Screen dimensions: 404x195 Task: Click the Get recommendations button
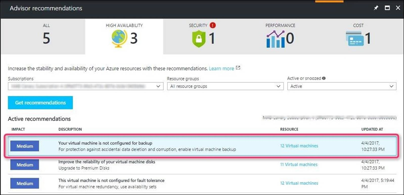point(40,102)
